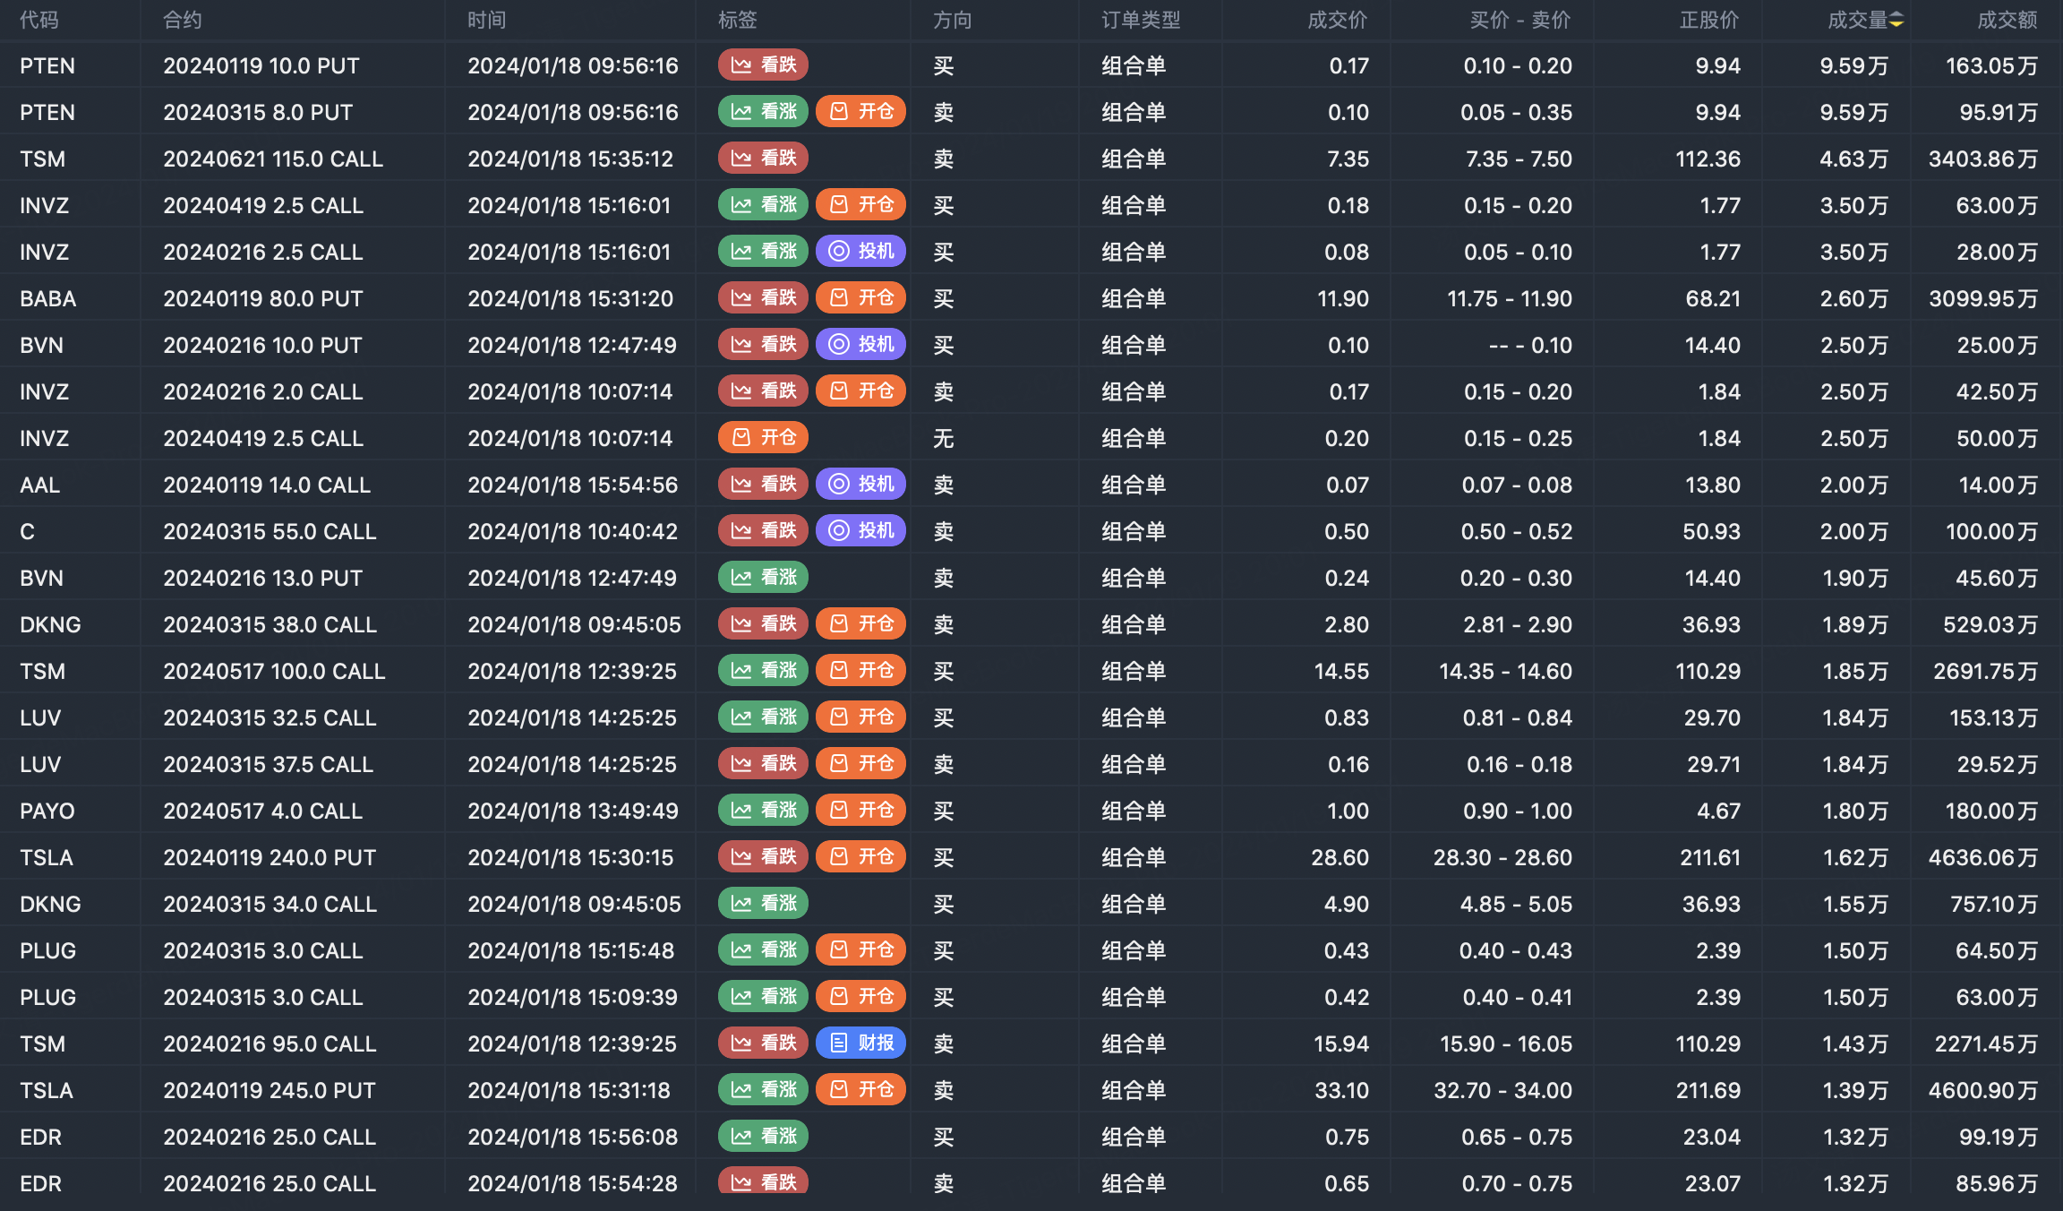Image resolution: width=2063 pixels, height=1211 pixels.
Task: Click 开仓 tag on BABA 80.0 PUT row
Action: [860, 298]
